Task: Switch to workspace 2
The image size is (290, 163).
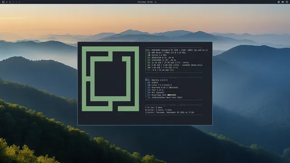Action: tap(10, 2)
